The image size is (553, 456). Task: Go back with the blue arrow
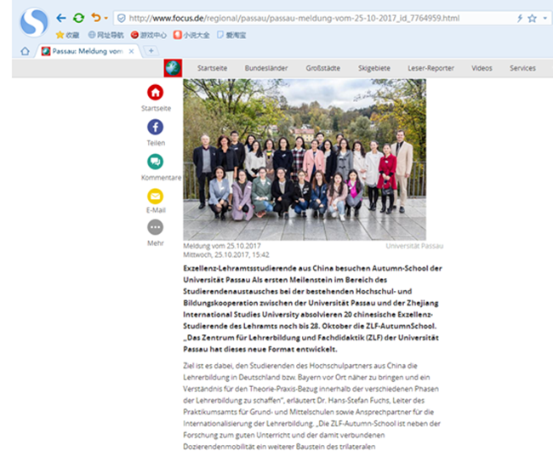[x=61, y=18]
